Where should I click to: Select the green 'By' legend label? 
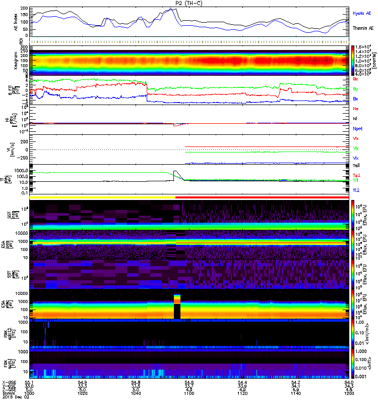coord(355,89)
